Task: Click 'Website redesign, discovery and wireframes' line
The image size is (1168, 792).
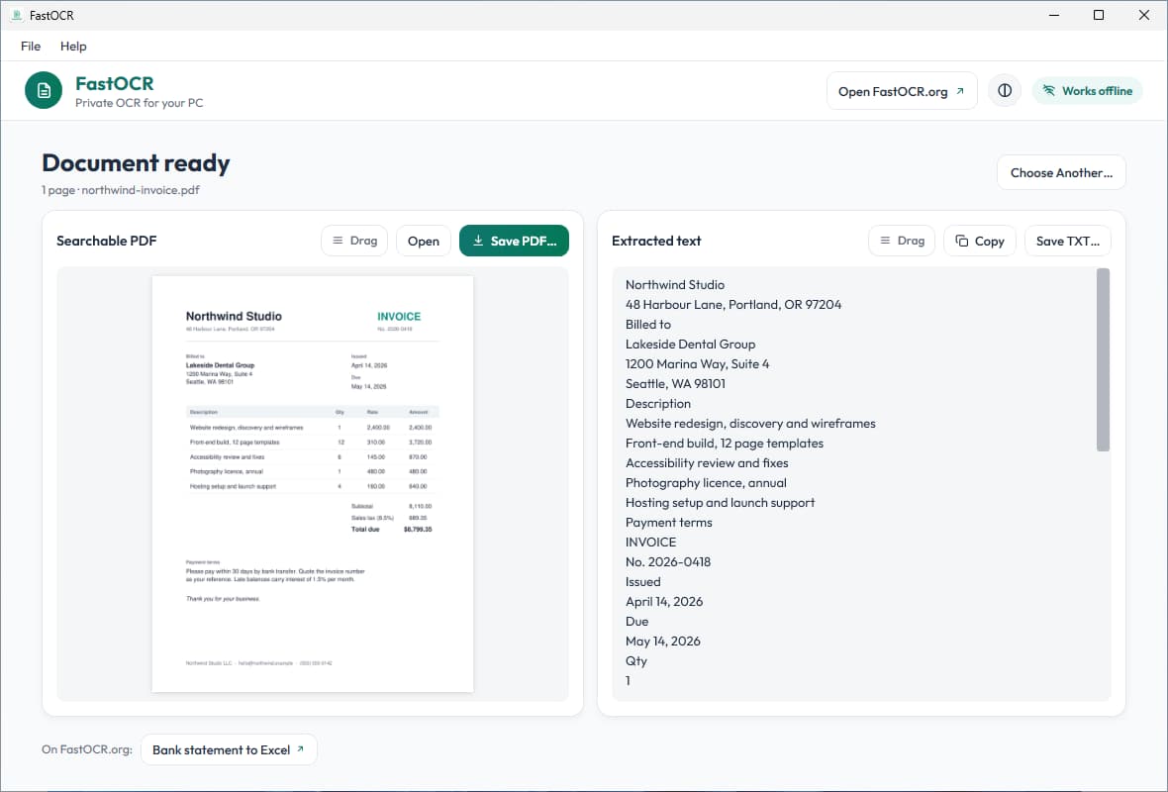Action: click(x=750, y=423)
